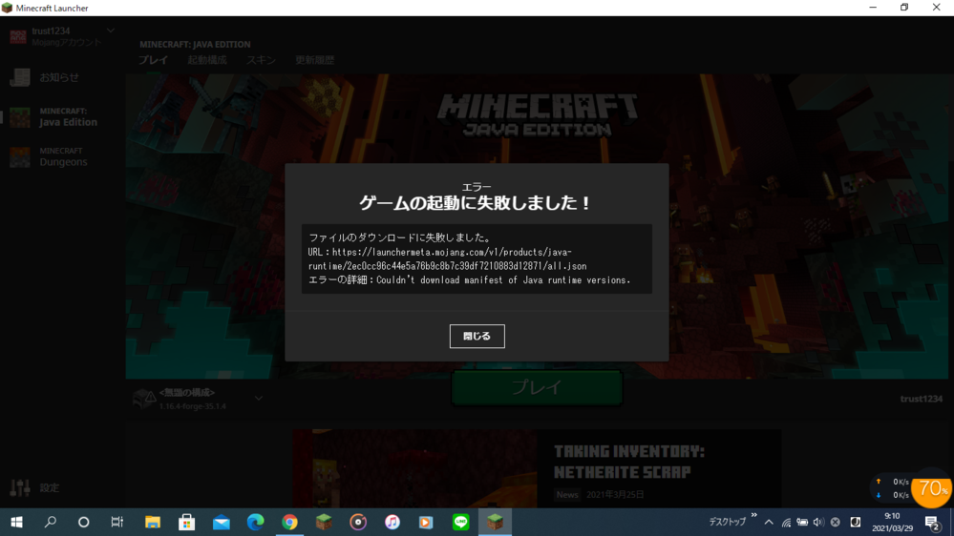Viewport: 954px width, 536px height.
Task: Open first Minecraft icon on taskbar
Action: click(324, 522)
